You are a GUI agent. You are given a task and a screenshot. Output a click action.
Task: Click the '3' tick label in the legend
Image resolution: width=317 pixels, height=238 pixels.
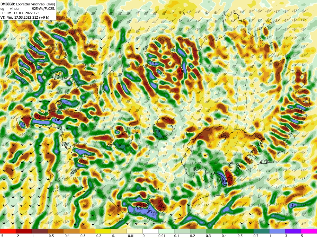point(286,236)
